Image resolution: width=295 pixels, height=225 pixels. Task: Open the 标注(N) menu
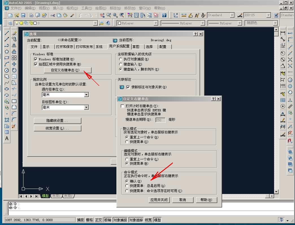115,8
